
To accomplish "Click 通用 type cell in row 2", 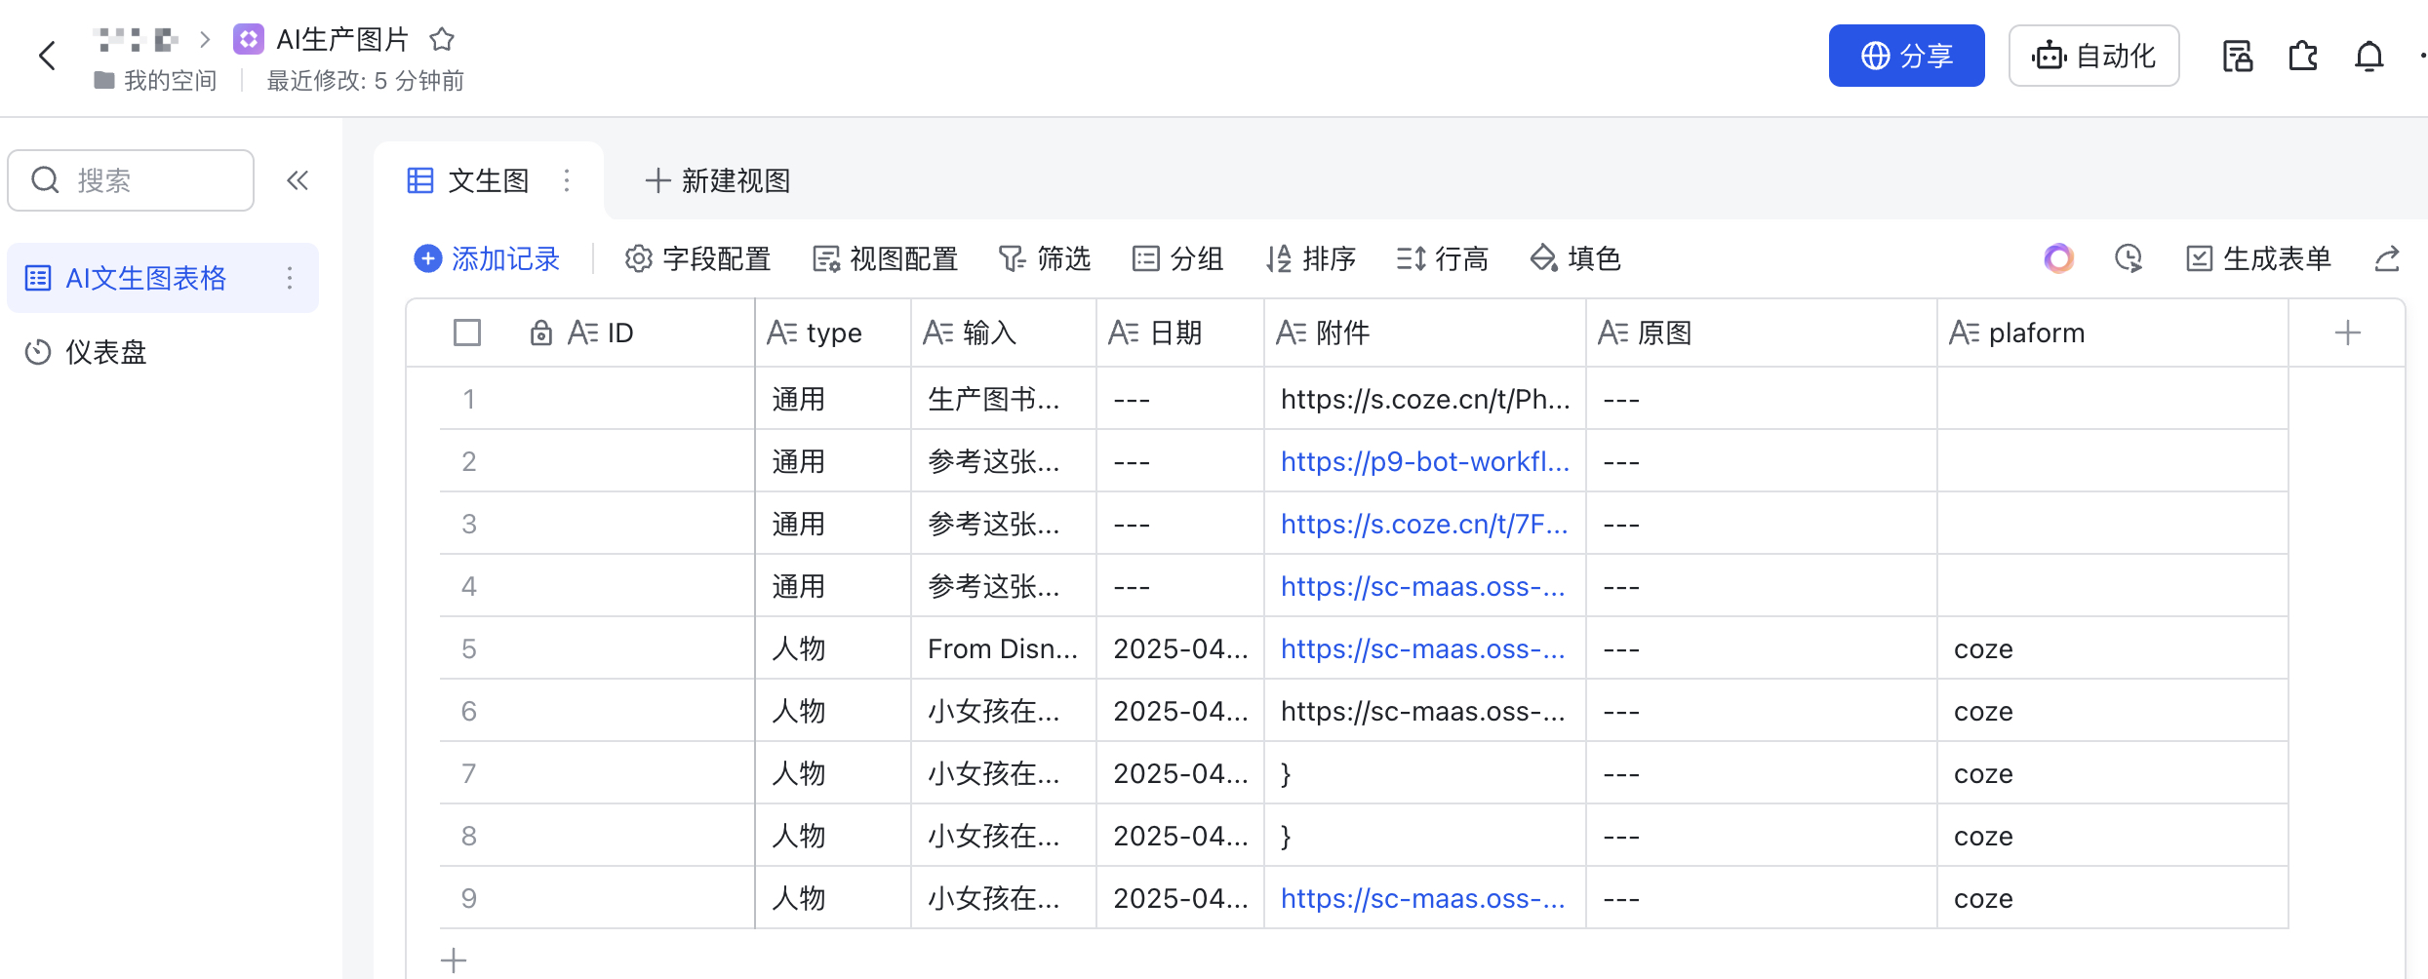I will pyautogui.click(x=833, y=461).
